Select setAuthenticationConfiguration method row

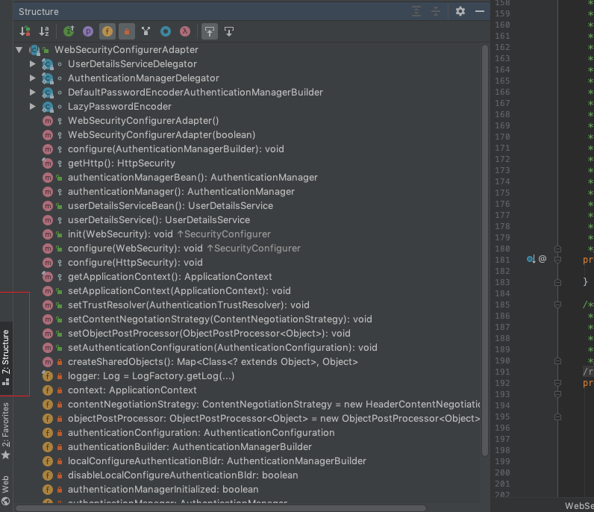[x=222, y=348]
